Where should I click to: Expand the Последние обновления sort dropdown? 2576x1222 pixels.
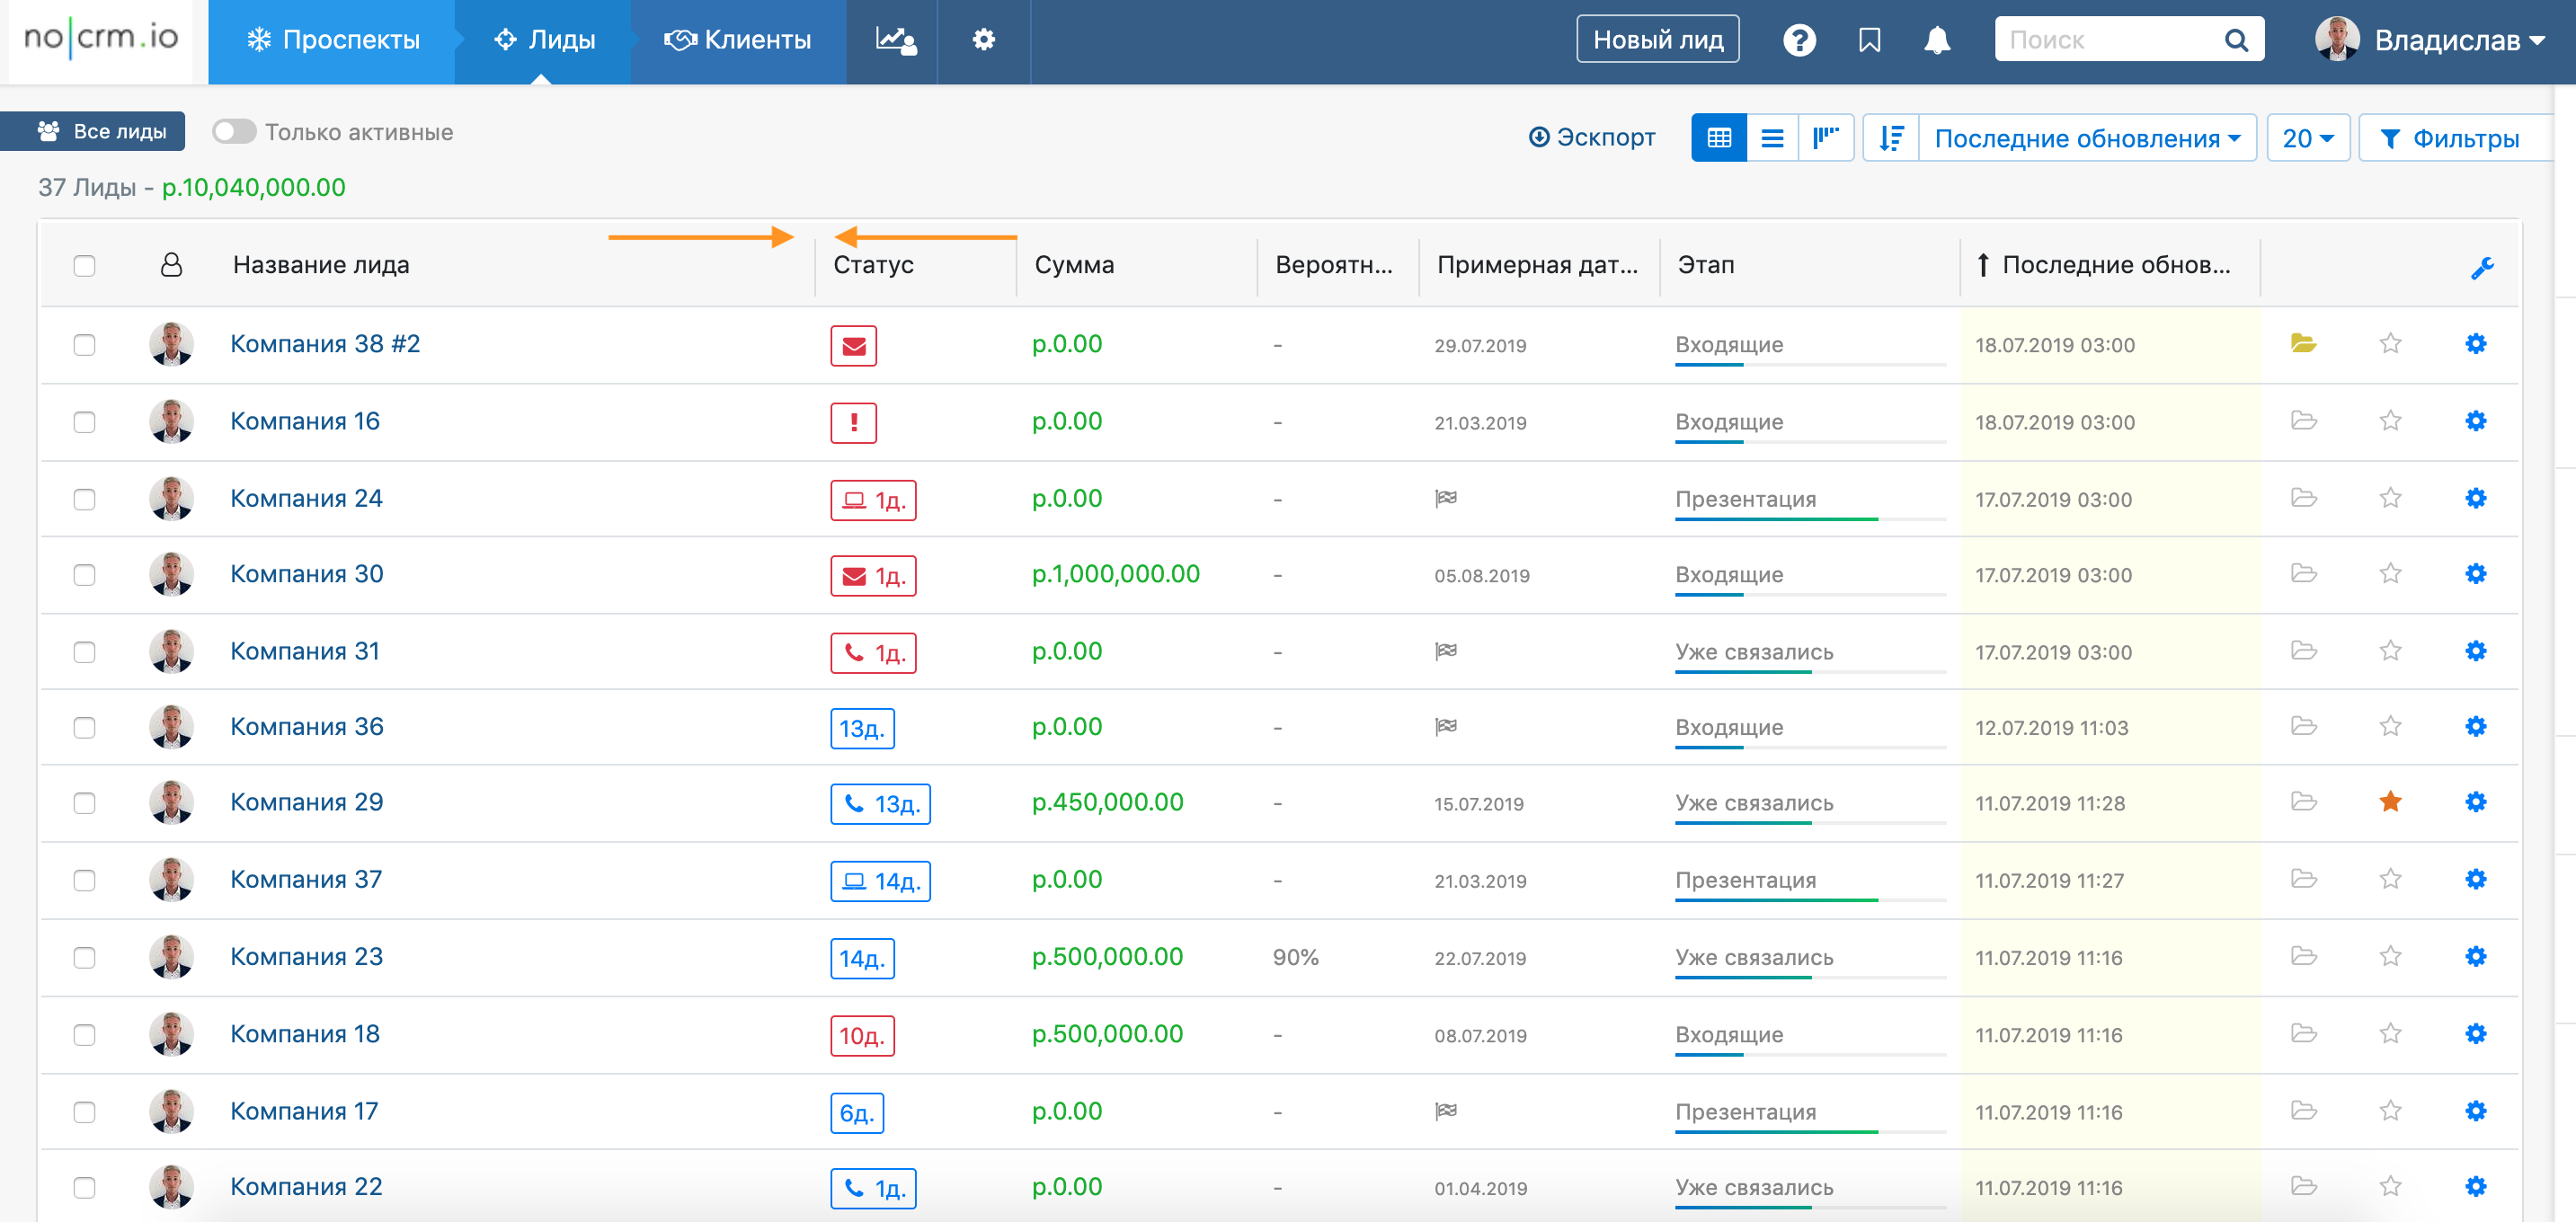pyautogui.click(x=2085, y=138)
